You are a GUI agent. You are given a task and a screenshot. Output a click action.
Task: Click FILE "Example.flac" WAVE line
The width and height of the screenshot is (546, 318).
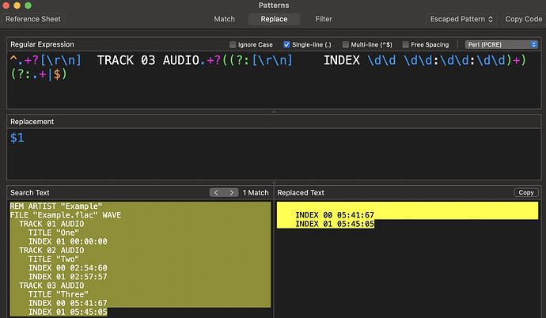tap(66, 215)
